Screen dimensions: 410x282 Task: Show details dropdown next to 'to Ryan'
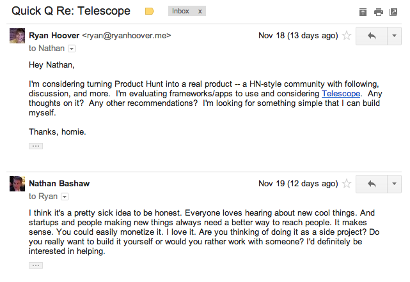pyautogui.click(x=65, y=197)
